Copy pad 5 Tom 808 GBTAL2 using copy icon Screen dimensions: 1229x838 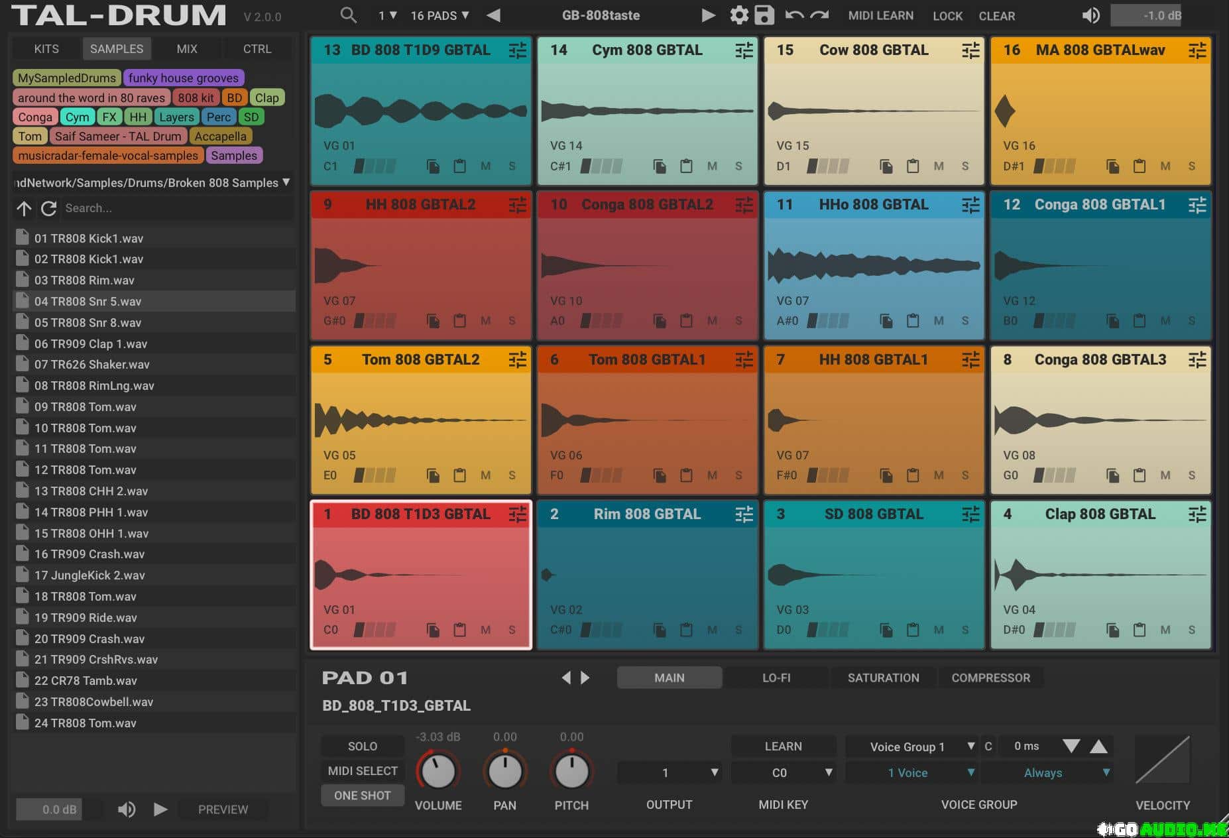[433, 475]
